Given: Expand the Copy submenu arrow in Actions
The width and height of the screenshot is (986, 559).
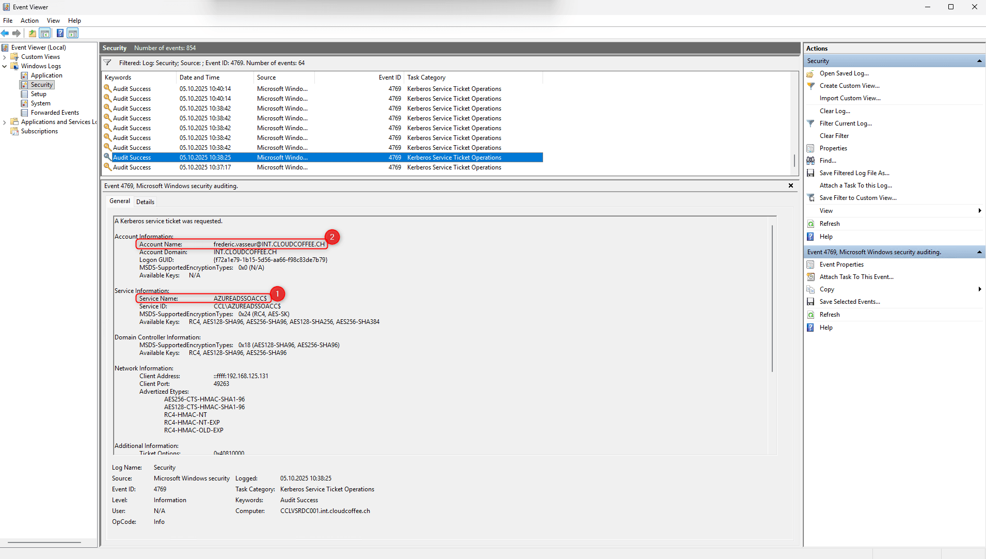Looking at the screenshot, I should click(979, 289).
